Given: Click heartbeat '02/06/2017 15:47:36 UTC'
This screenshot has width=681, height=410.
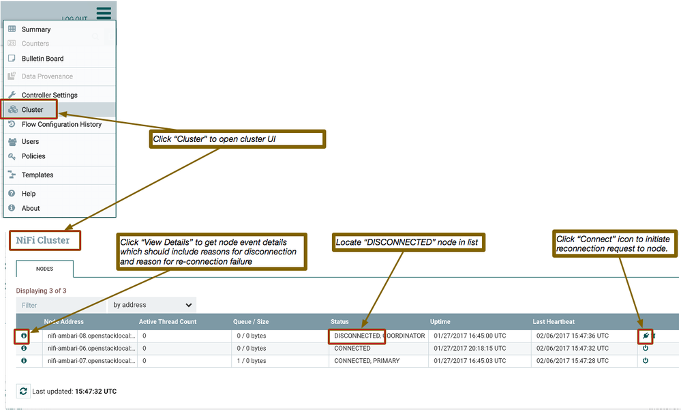Looking at the screenshot, I should click(573, 336).
